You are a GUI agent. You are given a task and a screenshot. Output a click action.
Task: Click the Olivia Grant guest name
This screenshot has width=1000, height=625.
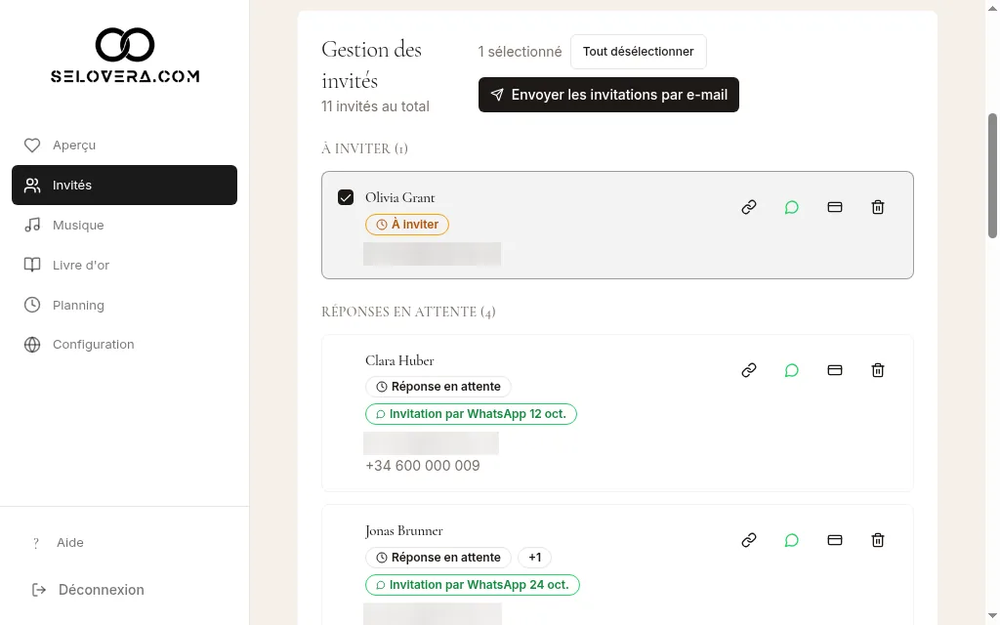click(x=399, y=197)
